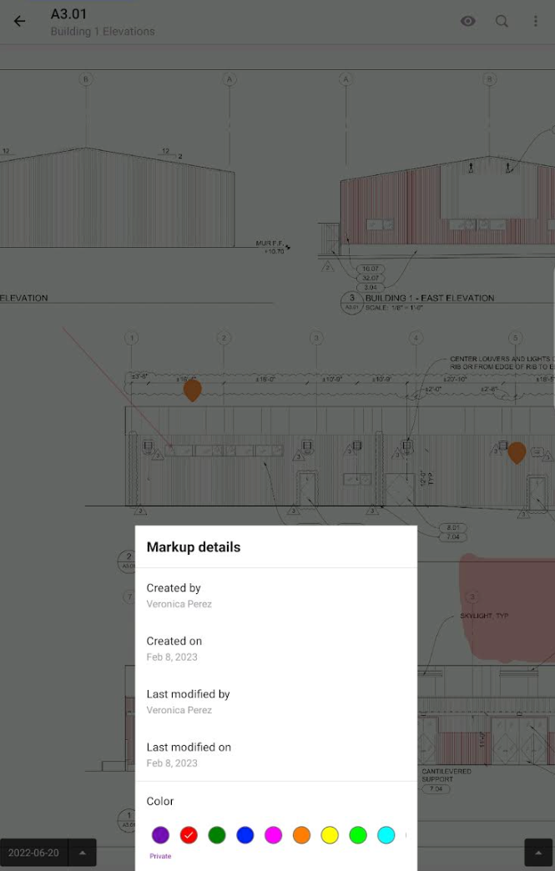Open the search magnifier icon
The height and width of the screenshot is (871, 555).
point(502,22)
